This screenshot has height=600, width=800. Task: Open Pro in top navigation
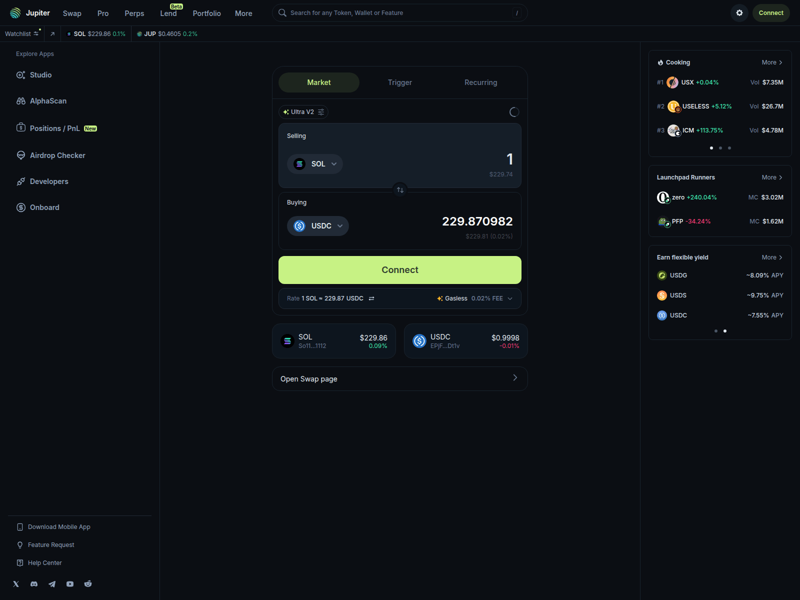click(103, 13)
